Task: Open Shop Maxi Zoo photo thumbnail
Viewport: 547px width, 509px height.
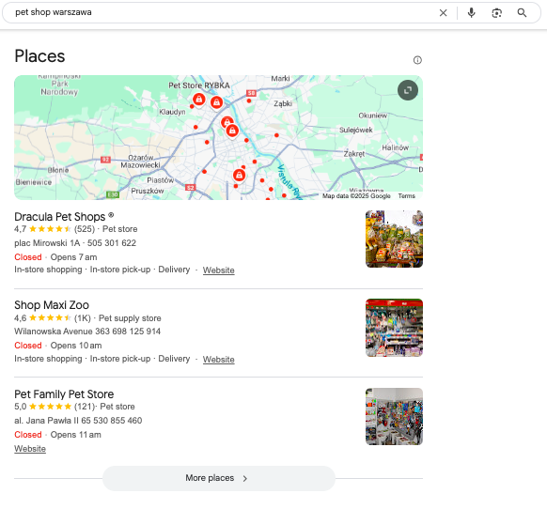Action: [x=394, y=328]
